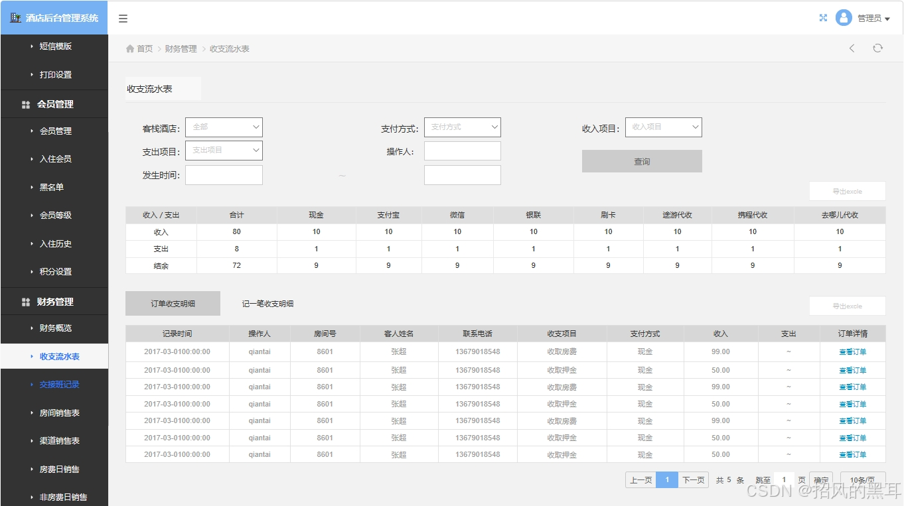The height and width of the screenshot is (506, 904).
Task: Click the 订单详情 column header
Action: click(852, 334)
